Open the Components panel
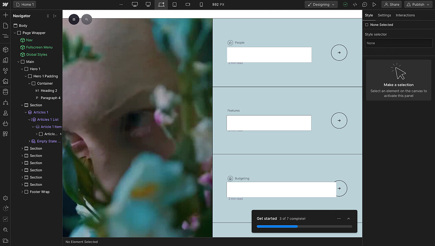435x246 pixels. point(6,50)
